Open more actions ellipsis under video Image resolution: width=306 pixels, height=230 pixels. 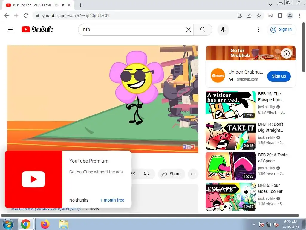tap(193, 174)
